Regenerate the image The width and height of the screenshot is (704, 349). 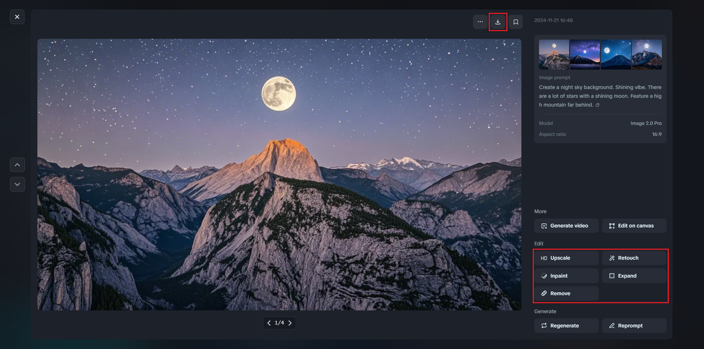point(566,325)
